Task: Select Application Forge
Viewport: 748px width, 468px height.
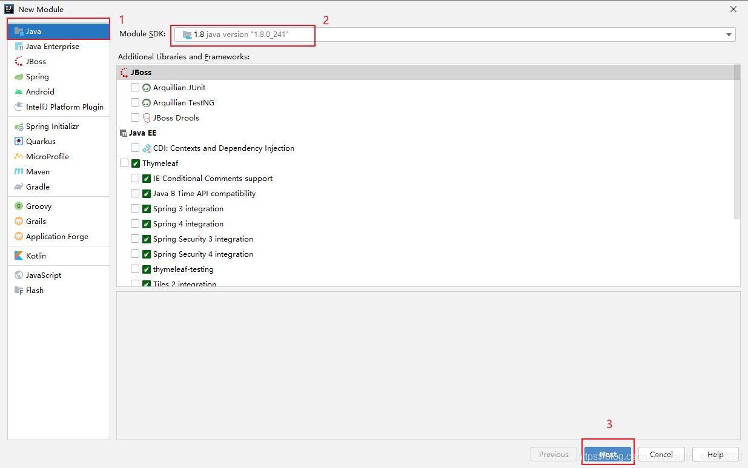Action: 59,236
